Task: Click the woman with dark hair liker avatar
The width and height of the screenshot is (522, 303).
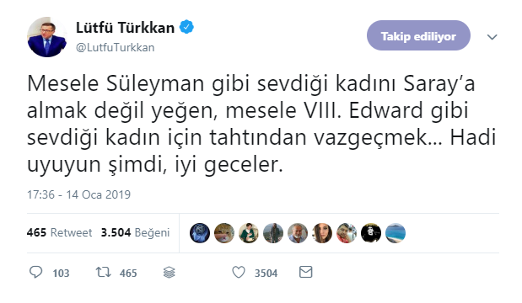Action: [x=322, y=233]
